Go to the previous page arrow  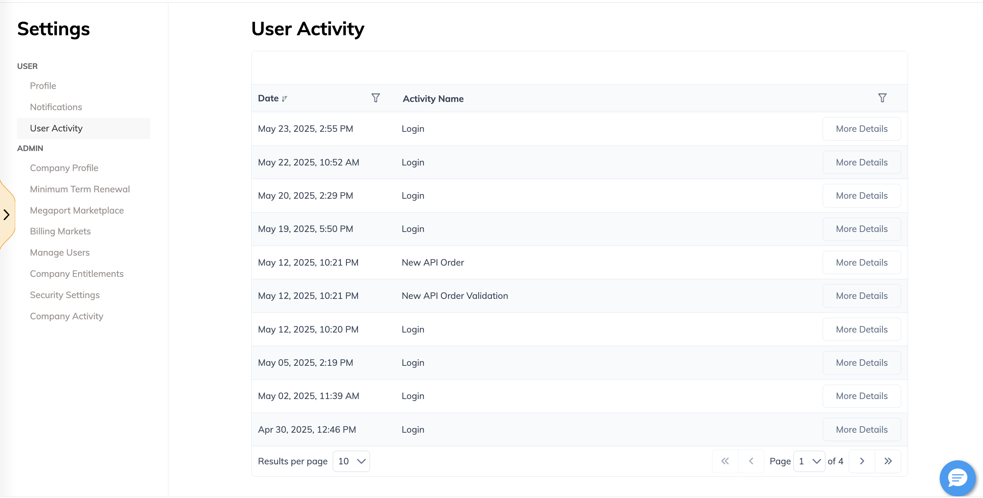[751, 461]
